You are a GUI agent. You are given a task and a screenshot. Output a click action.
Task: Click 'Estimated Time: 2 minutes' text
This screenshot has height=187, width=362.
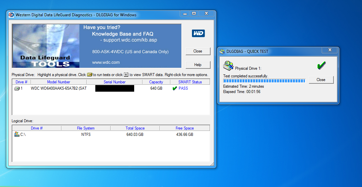tap(243, 86)
